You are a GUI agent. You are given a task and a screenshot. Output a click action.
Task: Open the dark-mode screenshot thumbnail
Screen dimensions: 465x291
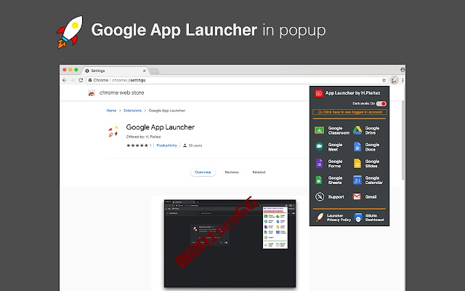230,244
